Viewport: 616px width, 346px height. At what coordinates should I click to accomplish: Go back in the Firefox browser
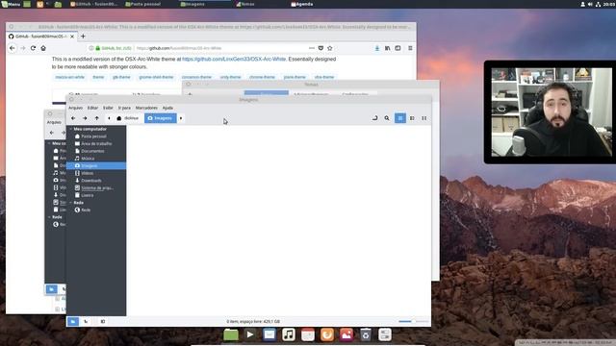(13, 48)
